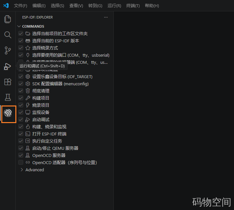Toggle checkbox for 选择烧录方式
The height and width of the screenshot is (210, 234).
click(x=21, y=48)
